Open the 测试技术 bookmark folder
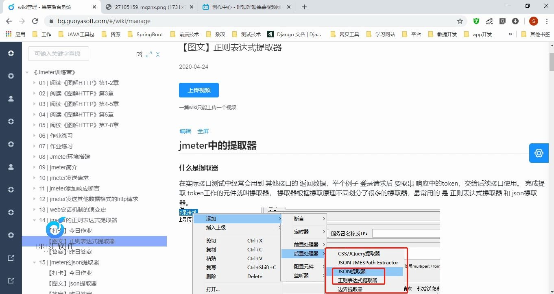Screen dimensions: 554x294 tap(246, 34)
